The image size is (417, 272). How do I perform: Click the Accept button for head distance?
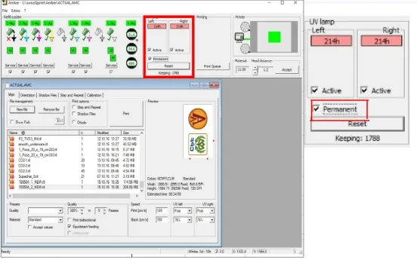click(287, 70)
